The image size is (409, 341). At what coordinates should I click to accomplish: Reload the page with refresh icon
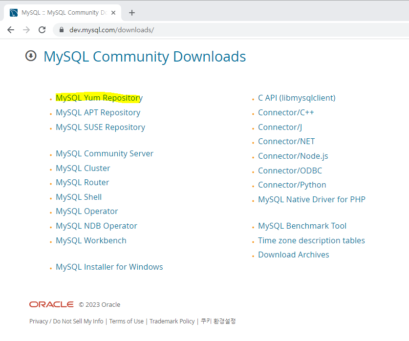click(42, 30)
